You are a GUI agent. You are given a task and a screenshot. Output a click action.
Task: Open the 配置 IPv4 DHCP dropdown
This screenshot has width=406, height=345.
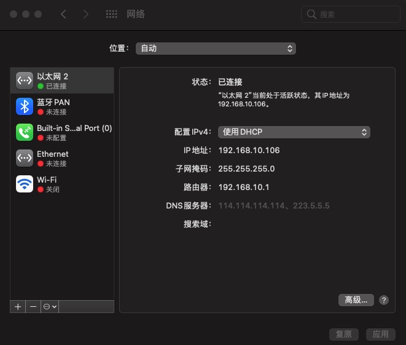click(294, 132)
